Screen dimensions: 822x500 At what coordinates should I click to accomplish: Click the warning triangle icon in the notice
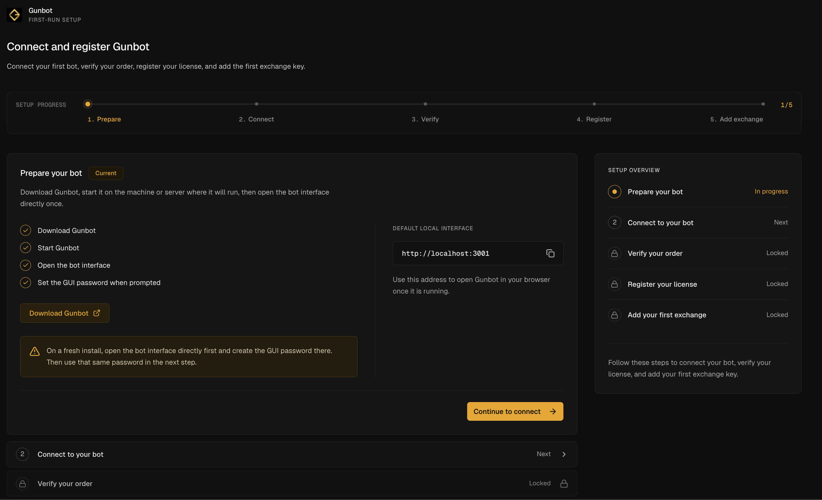(x=35, y=351)
